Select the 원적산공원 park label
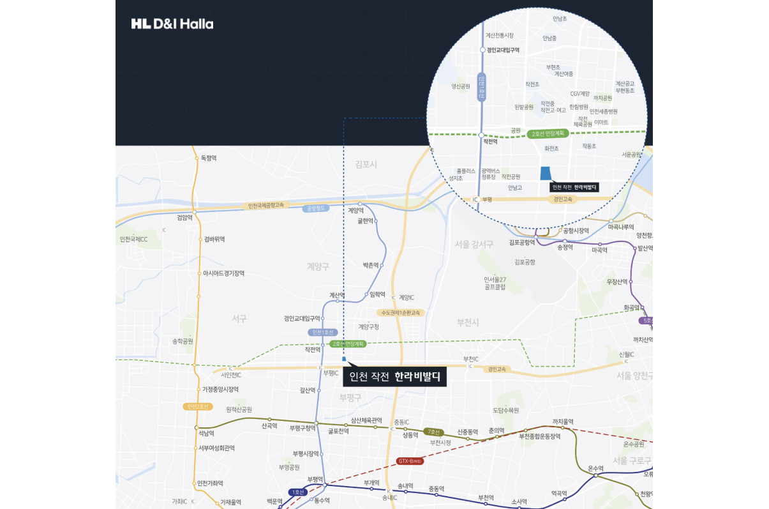This screenshot has width=769, height=509. click(239, 409)
